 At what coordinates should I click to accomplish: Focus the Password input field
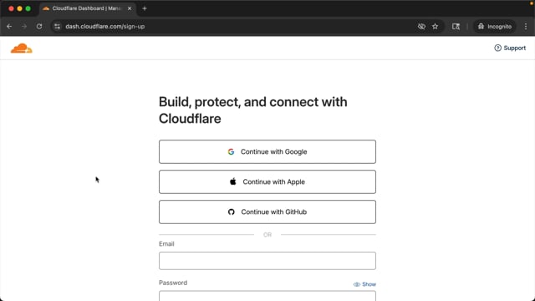coord(267,296)
